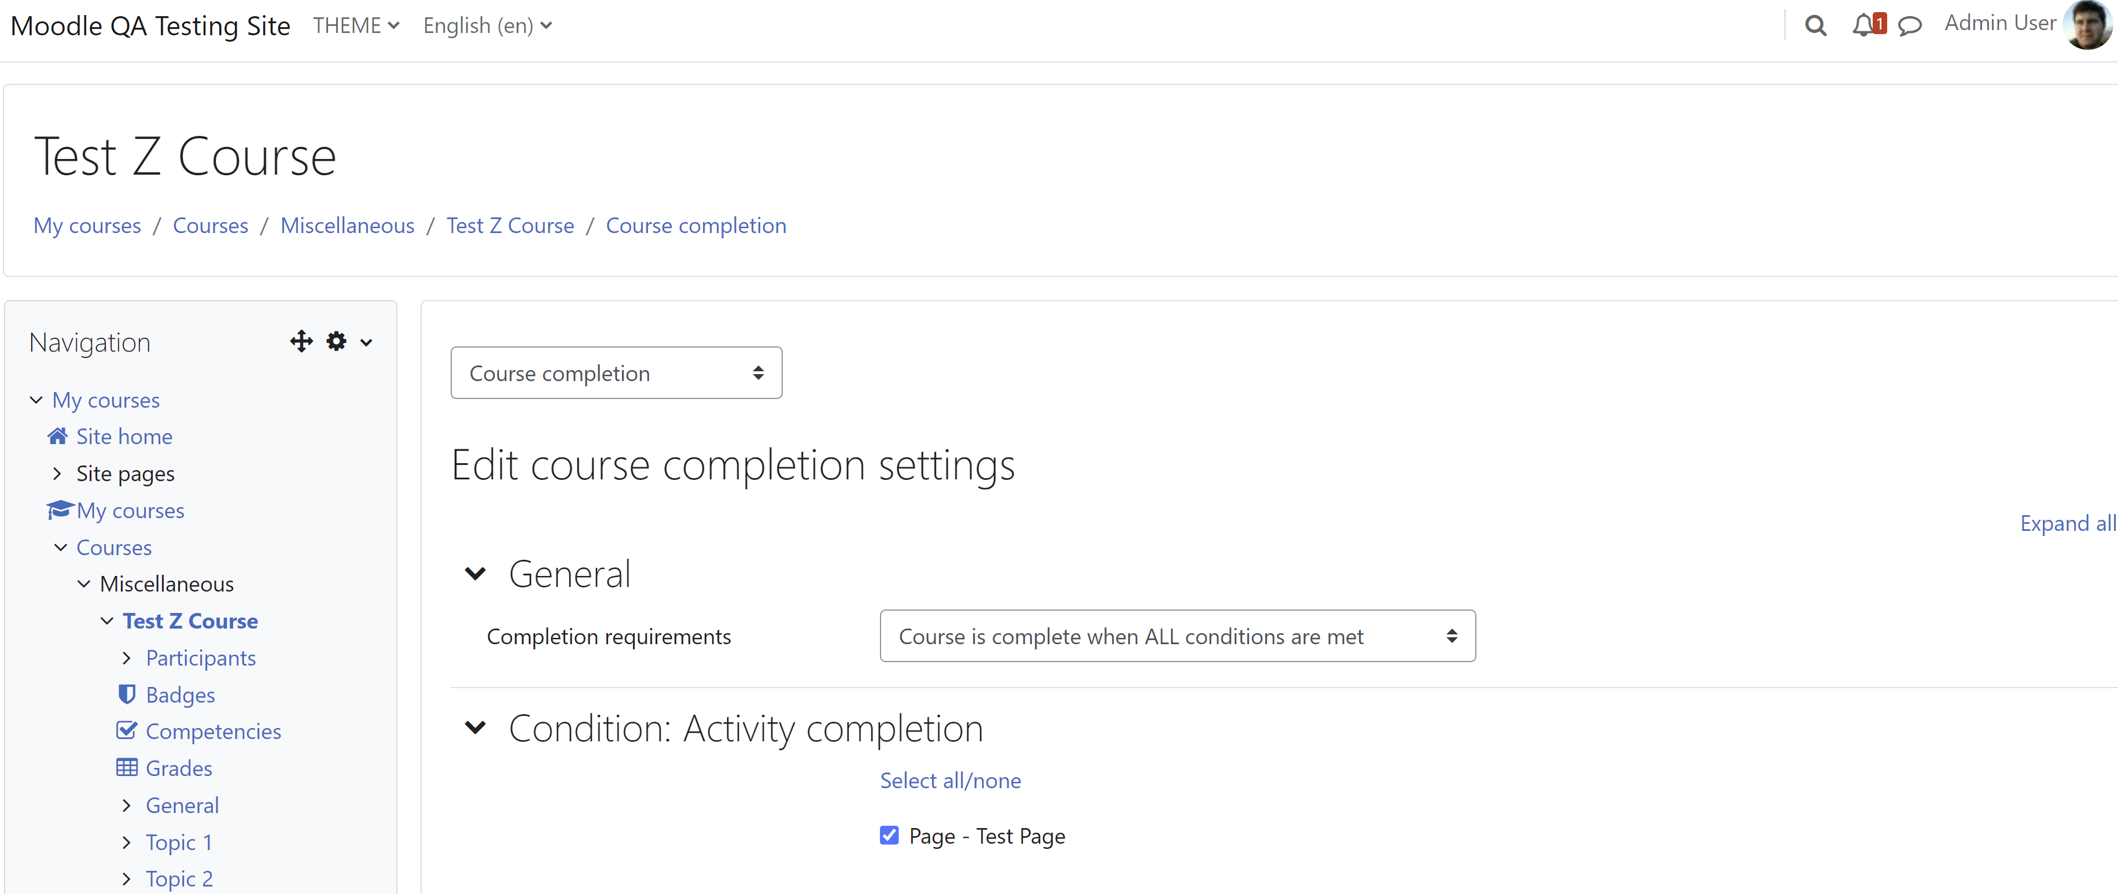Open Competencies in the Navigation tree
Image resolution: width=2118 pixels, height=894 pixels.
pyautogui.click(x=213, y=732)
